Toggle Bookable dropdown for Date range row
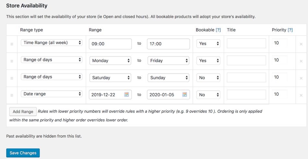 (208, 95)
